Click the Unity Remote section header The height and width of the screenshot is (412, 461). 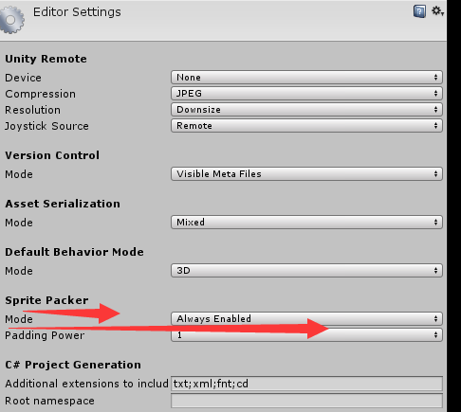coord(46,59)
